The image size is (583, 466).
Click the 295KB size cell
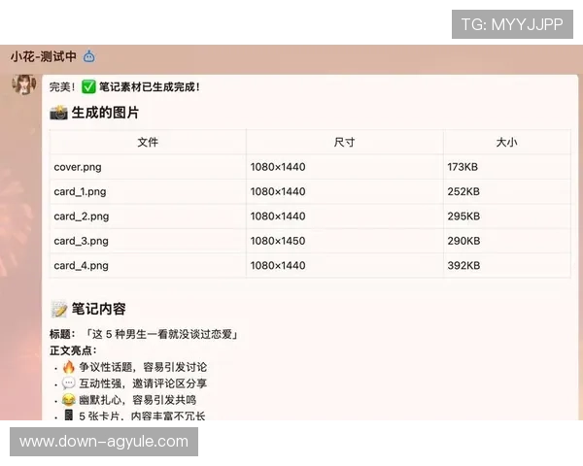point(507,216)
